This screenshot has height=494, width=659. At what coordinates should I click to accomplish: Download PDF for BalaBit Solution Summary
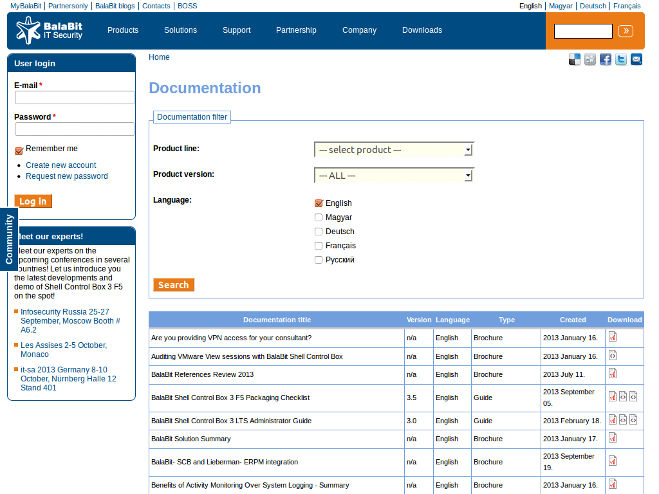(x=613, y=437)
